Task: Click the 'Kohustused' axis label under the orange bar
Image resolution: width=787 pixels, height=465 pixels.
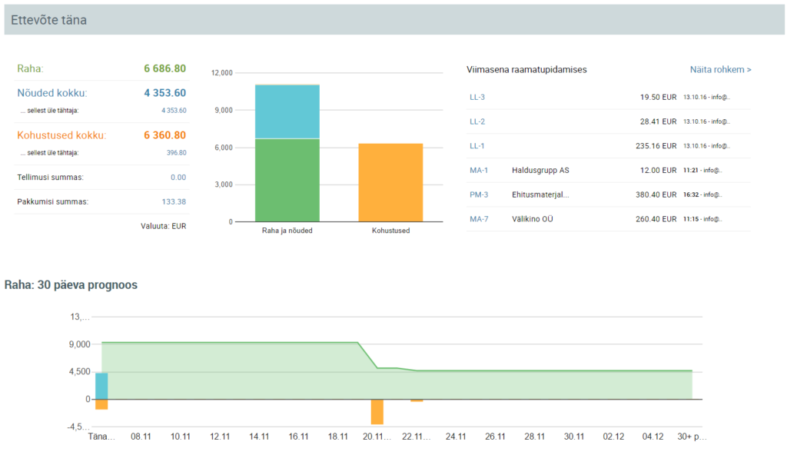Action: (390, 231)
